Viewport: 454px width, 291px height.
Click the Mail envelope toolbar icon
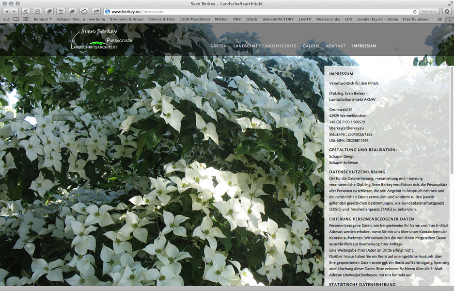tap(37, 12)
